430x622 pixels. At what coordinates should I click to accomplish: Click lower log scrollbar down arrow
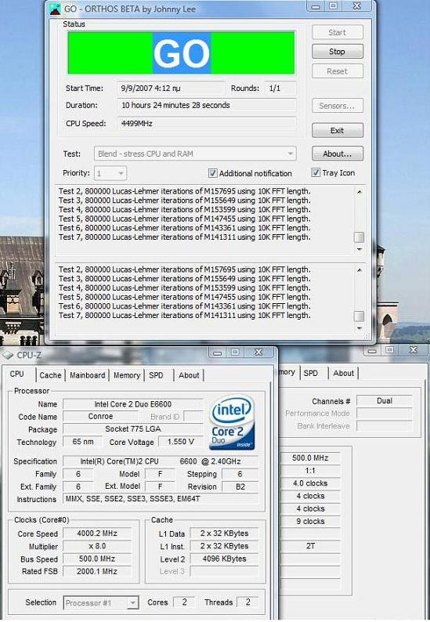point(360,328)
